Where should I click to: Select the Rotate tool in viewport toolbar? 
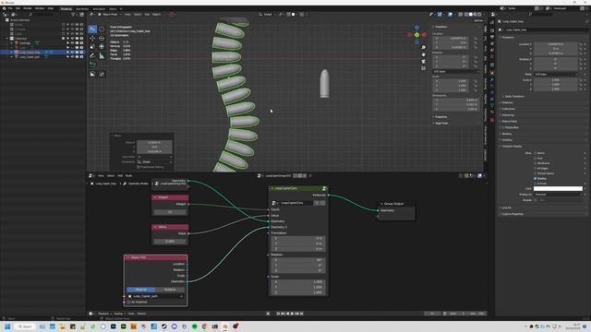pyautogui.click(x=102, y=39)
